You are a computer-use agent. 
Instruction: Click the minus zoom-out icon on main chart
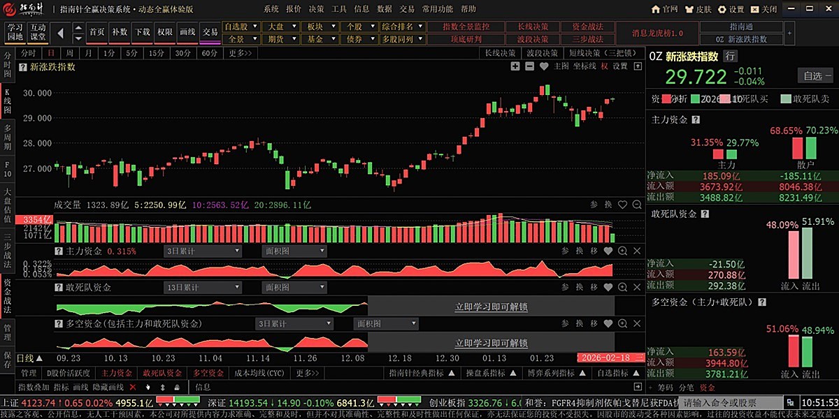[x=529, y=66]
